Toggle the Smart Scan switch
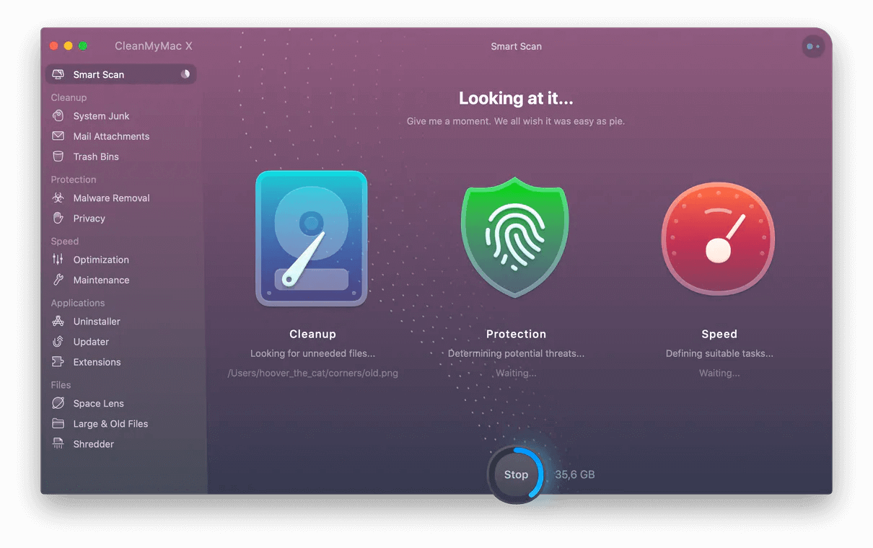The width and height of the screenshot is (873, 548). click(x=185, y=74)
